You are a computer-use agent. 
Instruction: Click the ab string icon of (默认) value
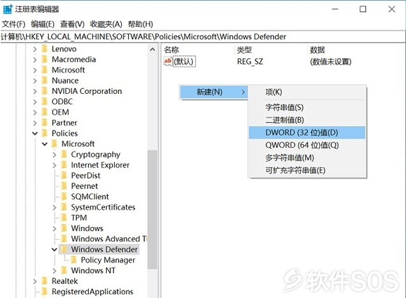click(167, 62)
